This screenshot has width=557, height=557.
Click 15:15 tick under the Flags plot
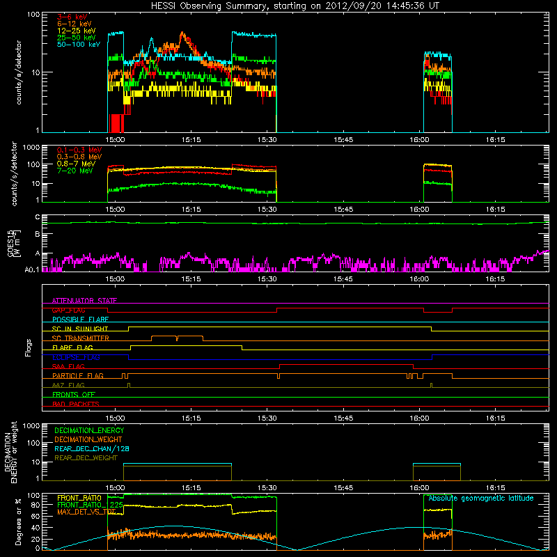191,418
